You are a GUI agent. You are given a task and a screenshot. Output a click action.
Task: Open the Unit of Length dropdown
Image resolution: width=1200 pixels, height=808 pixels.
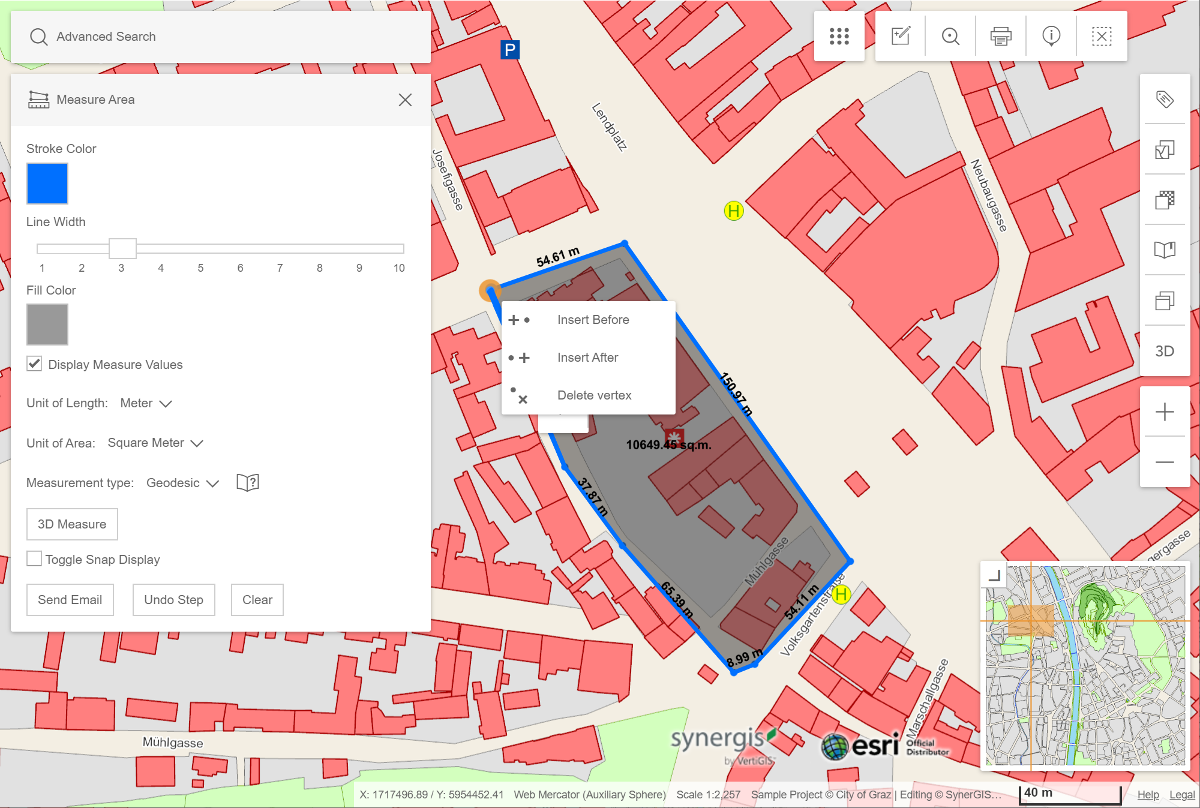(x=145, y=403)
